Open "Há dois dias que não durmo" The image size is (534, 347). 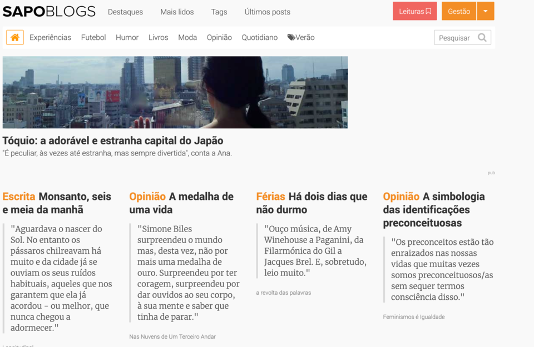coord(311,203)
